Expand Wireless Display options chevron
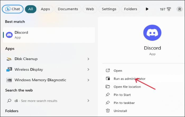This screenshot has height=117, width=185. tap(88, 70)
